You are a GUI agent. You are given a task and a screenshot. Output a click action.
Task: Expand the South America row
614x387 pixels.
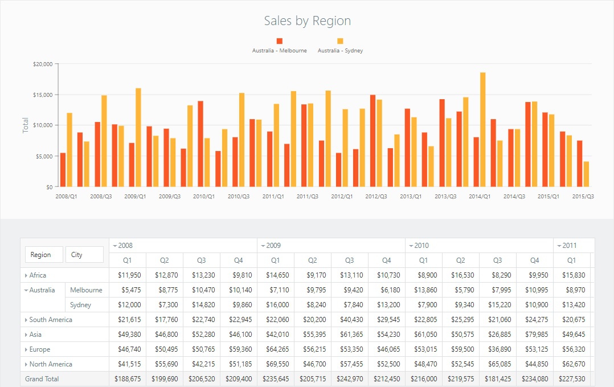[26, 320]
